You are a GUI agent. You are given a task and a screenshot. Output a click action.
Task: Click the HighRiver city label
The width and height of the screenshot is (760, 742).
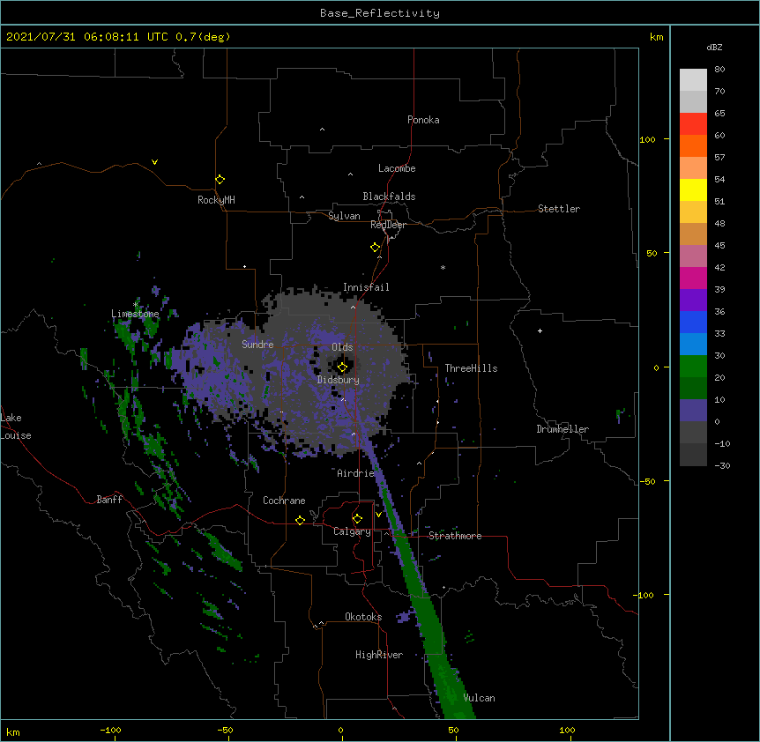point(379,655)
